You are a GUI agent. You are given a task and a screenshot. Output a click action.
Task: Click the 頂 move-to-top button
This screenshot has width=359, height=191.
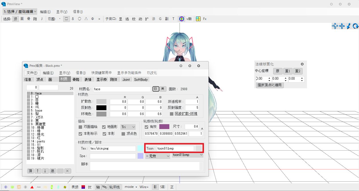coord(31,171)
